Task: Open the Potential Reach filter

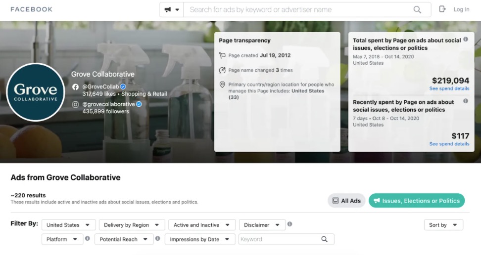Action: (124, 239)
